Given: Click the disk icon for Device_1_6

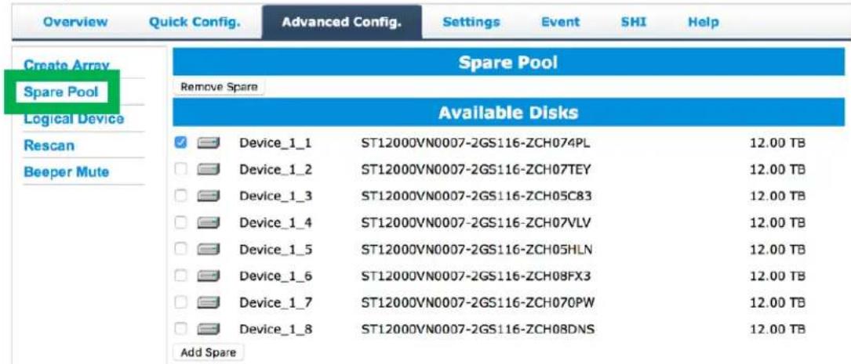Looking at the screenshot, I should tap(207, 276).
